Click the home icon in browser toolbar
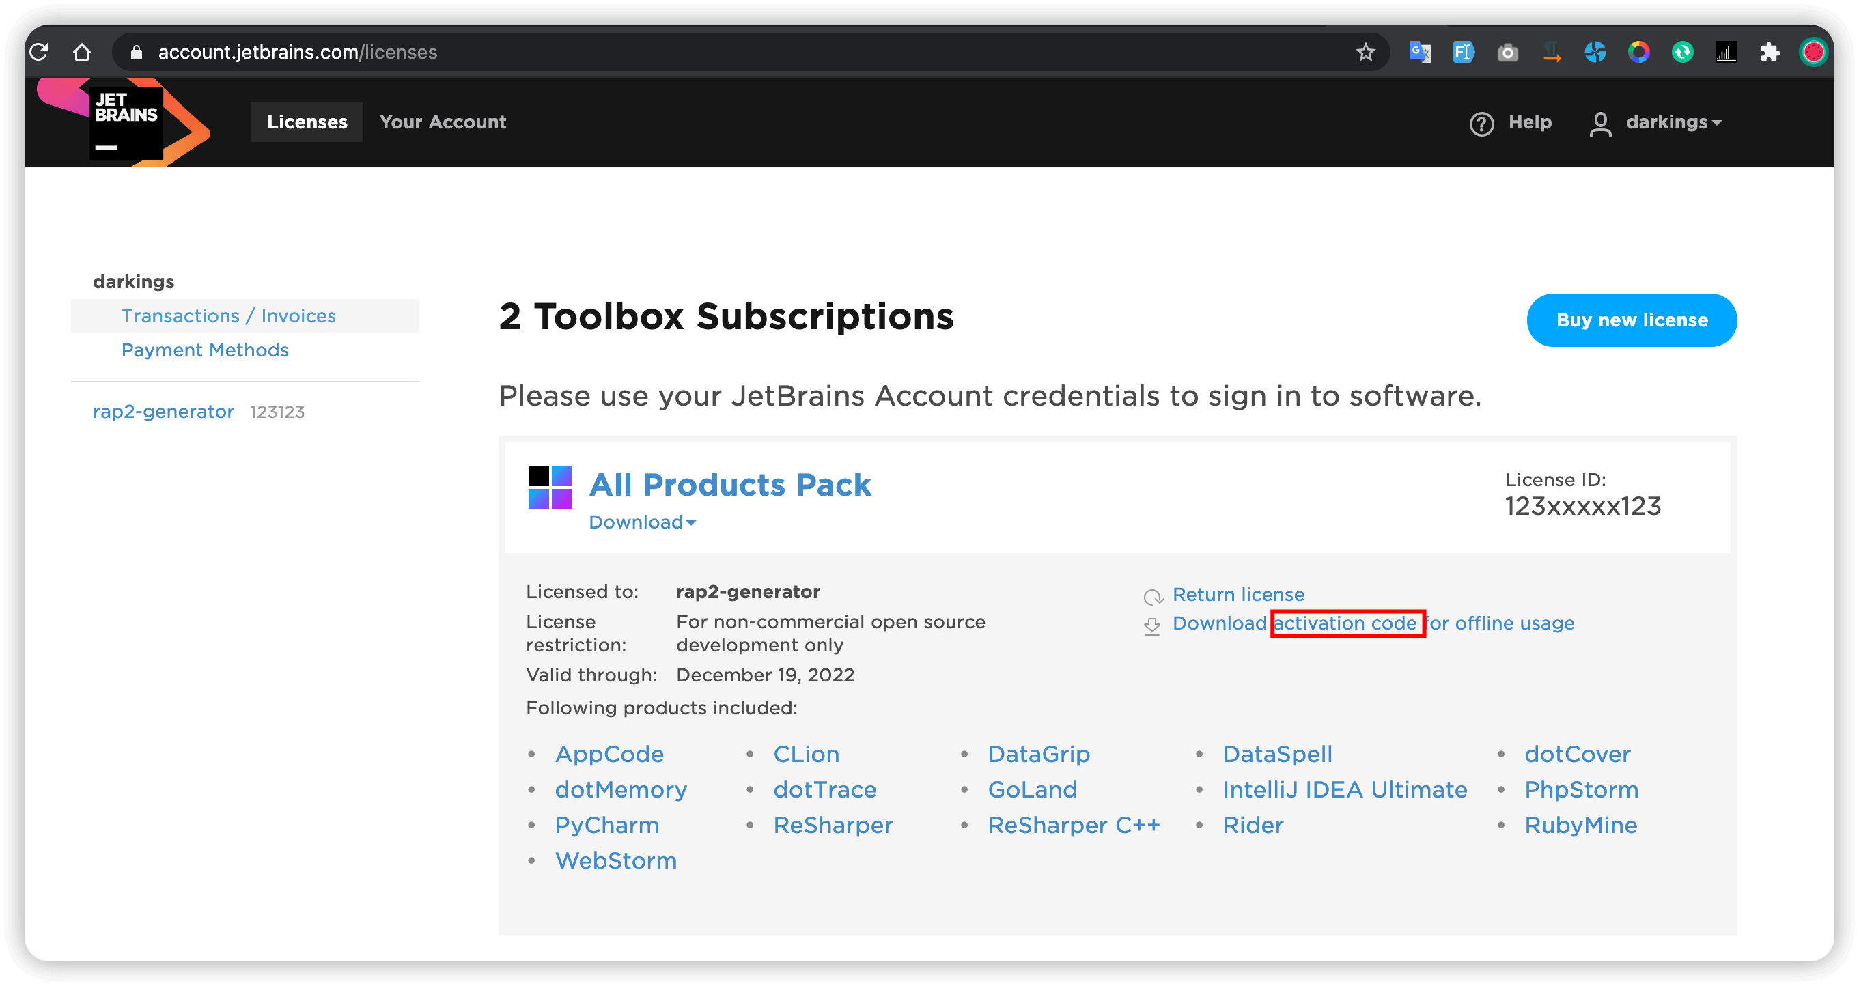1859x986 pixels. (x=81, y=52)
